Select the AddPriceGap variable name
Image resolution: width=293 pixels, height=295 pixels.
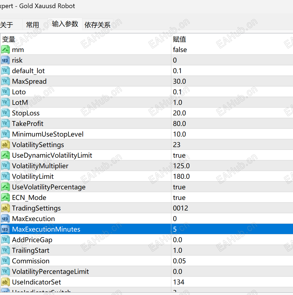point(32,240)
